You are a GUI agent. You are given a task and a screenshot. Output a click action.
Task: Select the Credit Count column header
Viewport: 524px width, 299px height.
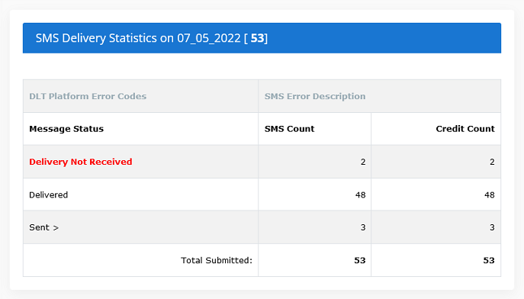point(465,129)
